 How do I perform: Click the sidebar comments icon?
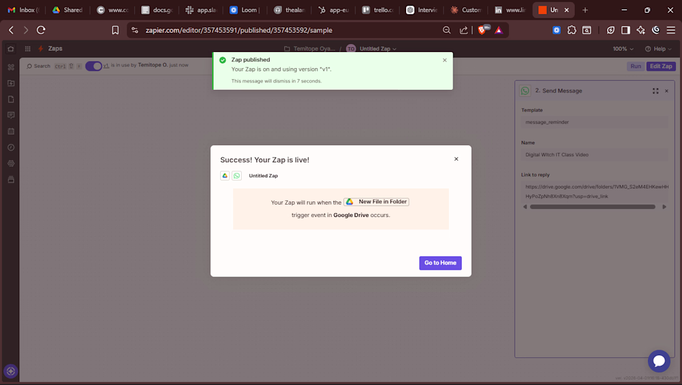pos(11,115)
